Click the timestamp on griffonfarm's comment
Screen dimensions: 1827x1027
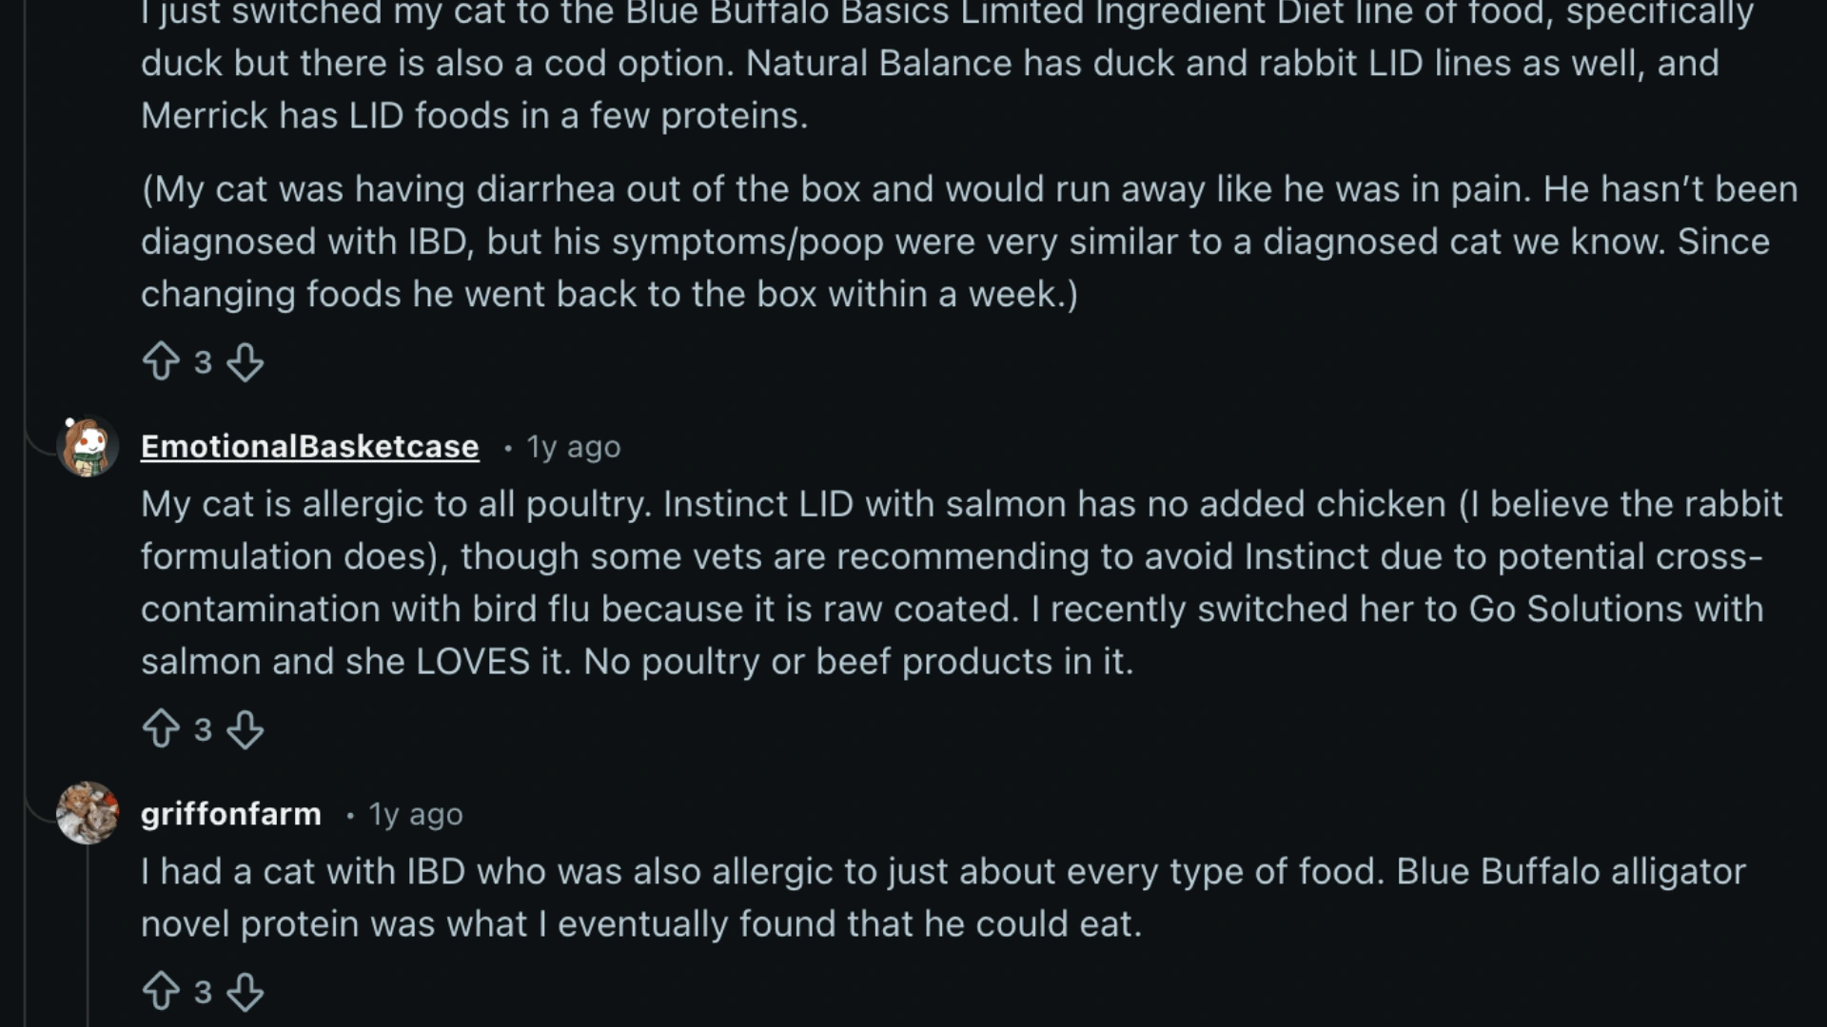tap(416, 814)
